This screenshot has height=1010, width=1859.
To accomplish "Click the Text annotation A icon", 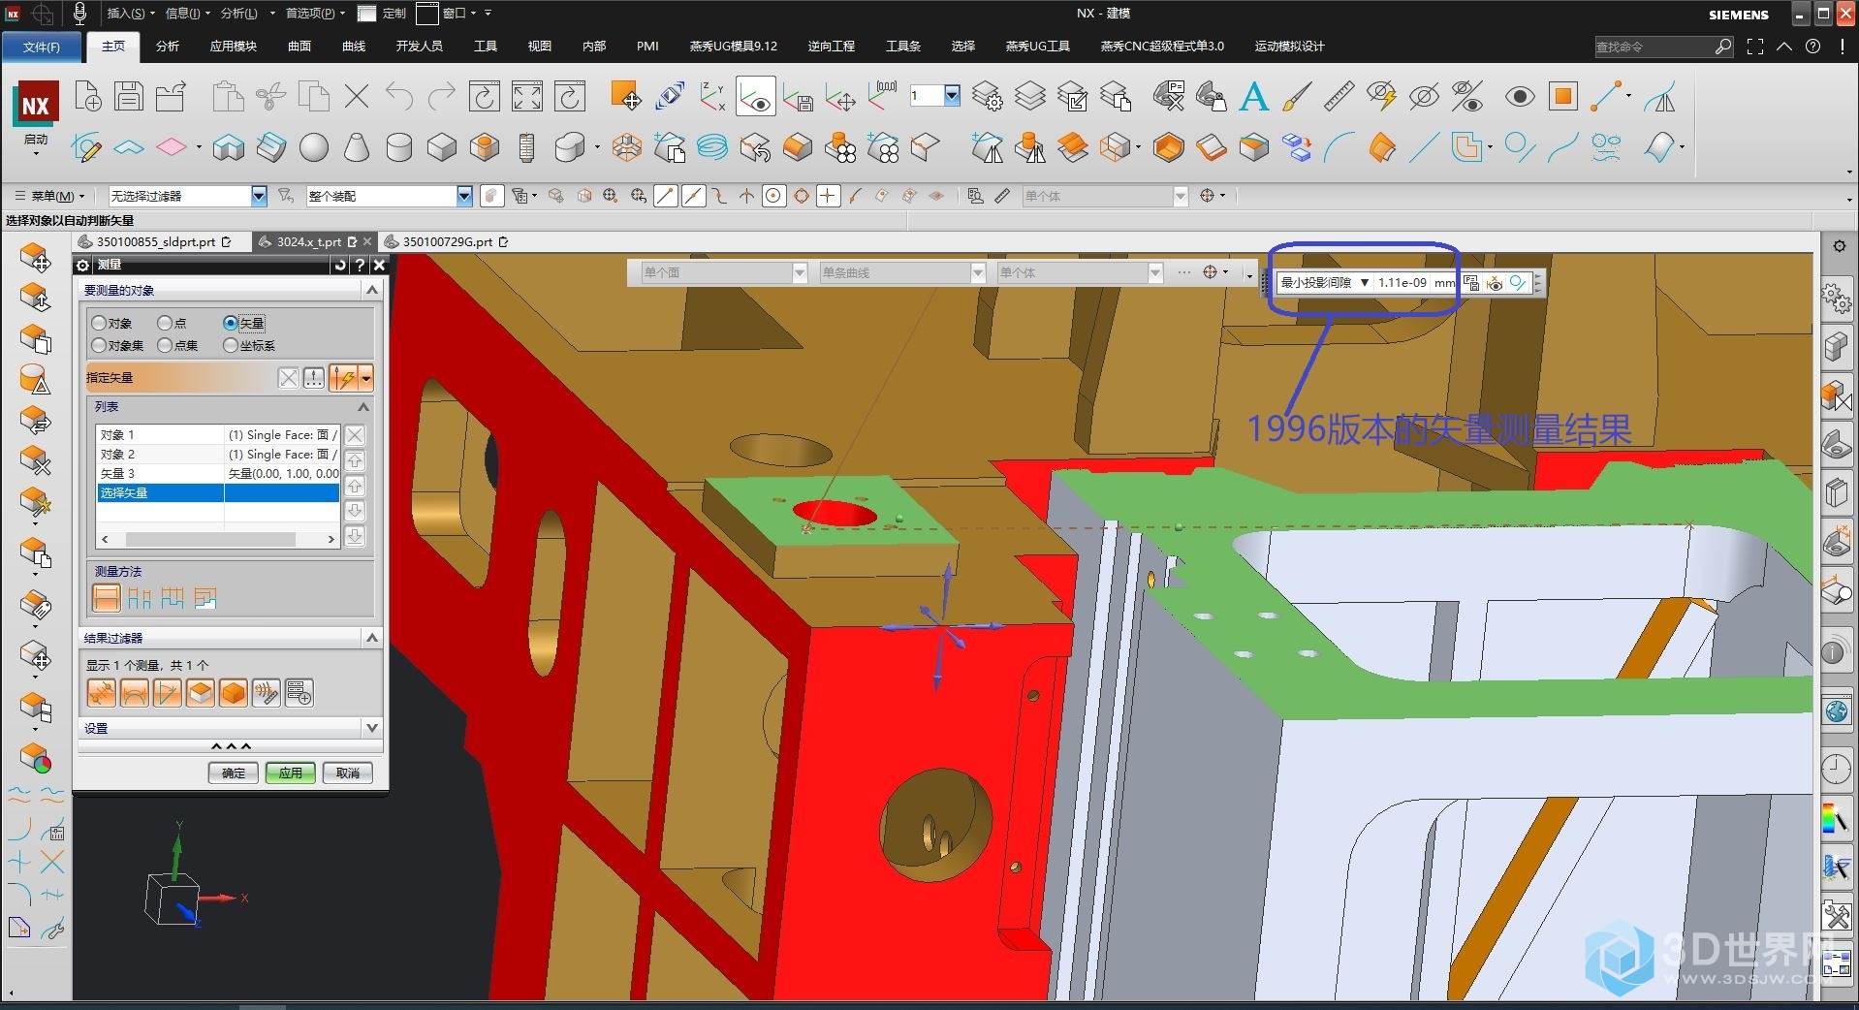I will pyautogui.click(x=1254, y=97).
